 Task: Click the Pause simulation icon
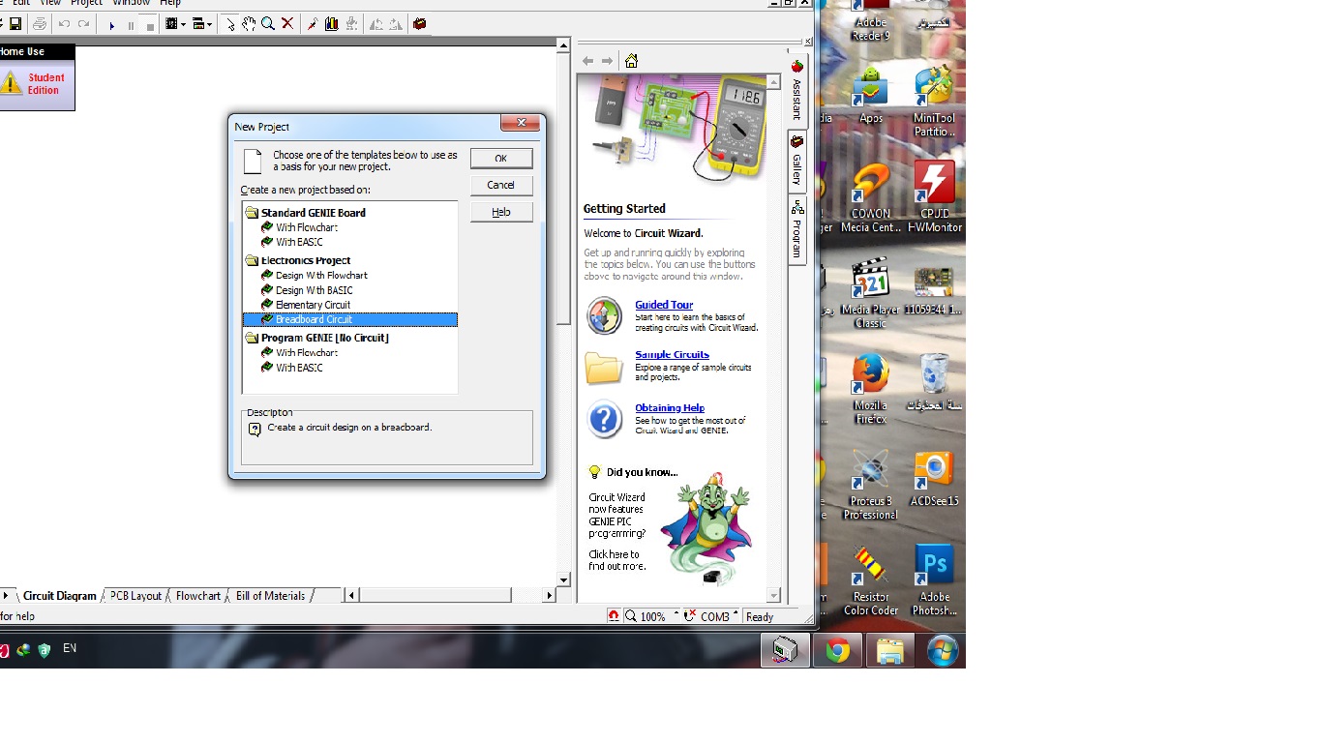[x=131, y=25]
